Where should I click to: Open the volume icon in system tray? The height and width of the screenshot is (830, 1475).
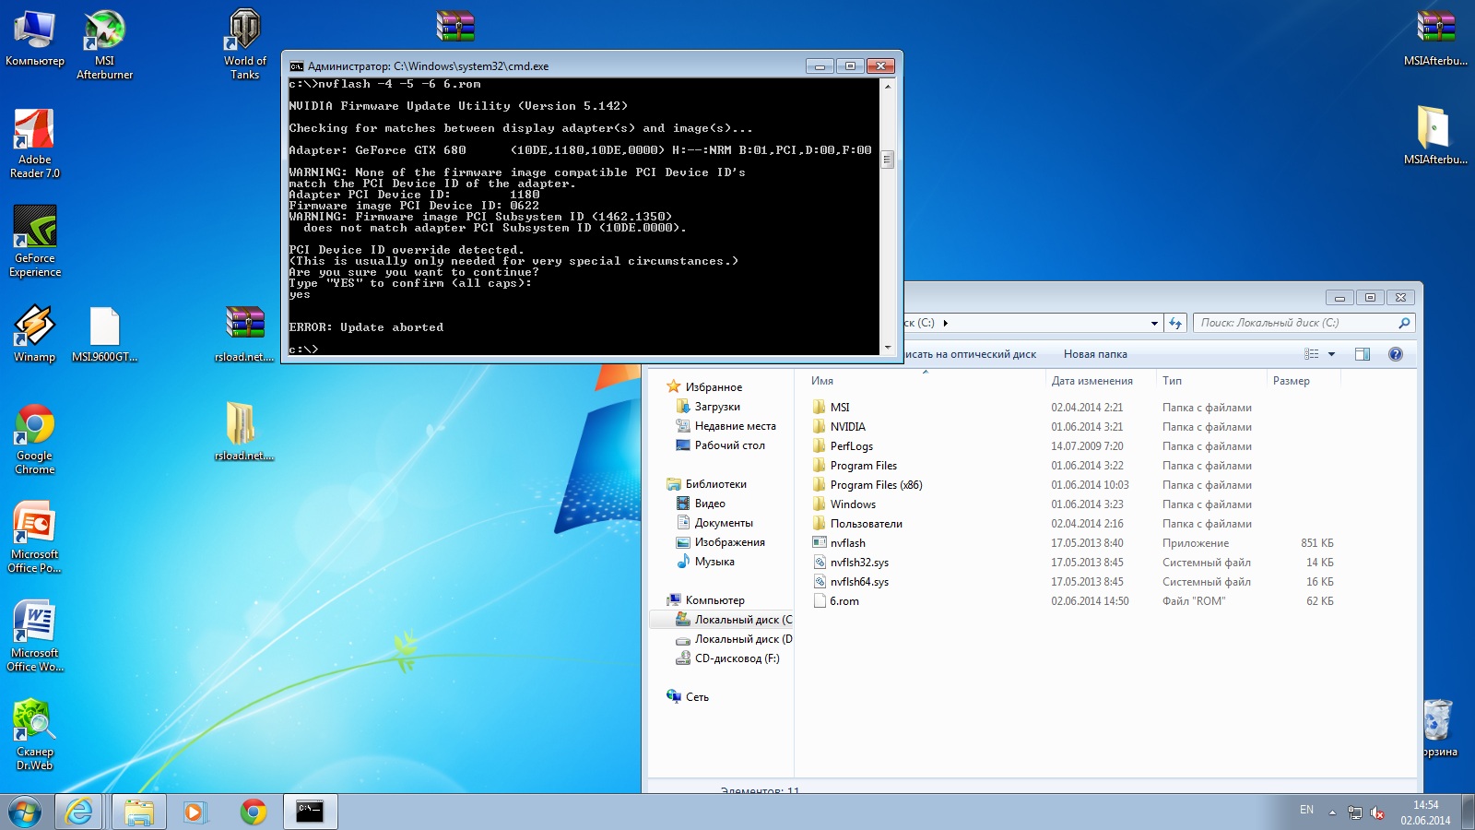coord(1377,812)
